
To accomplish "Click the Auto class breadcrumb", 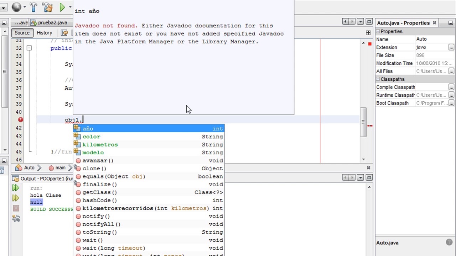I will pyautogui.click(x=25, y=167).
